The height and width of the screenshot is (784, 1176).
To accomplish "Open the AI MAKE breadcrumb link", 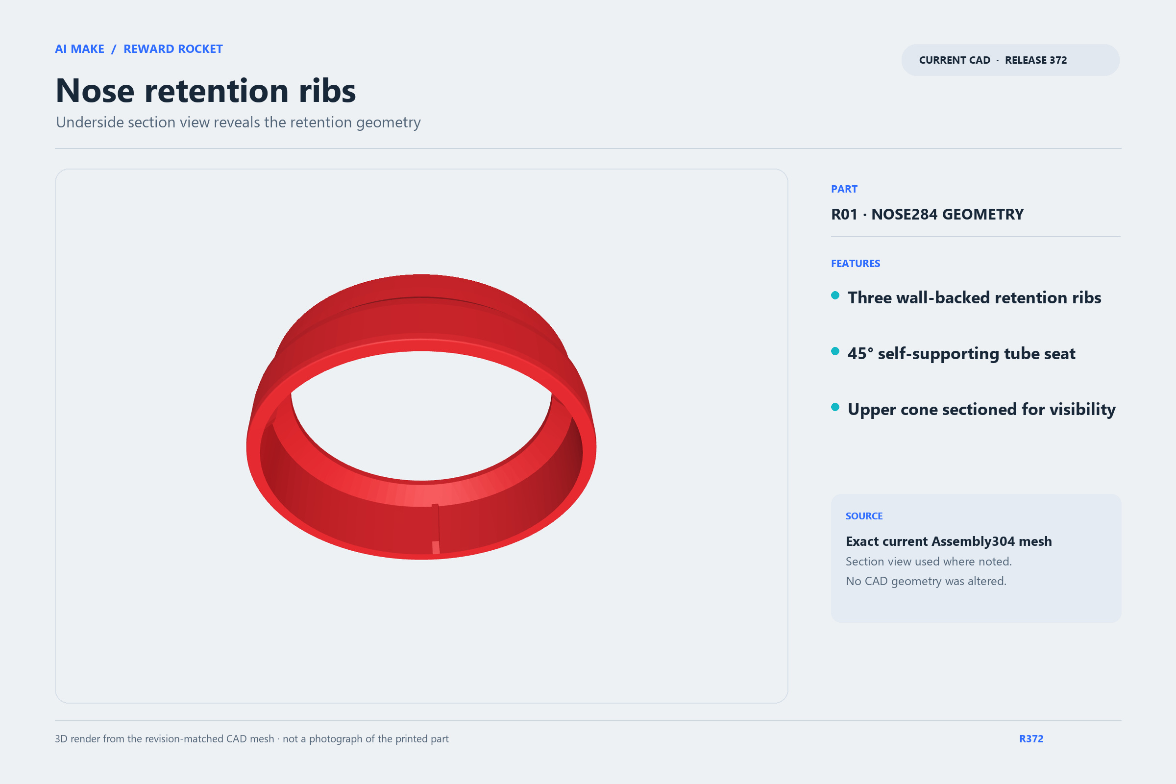I will click(79, 49).
